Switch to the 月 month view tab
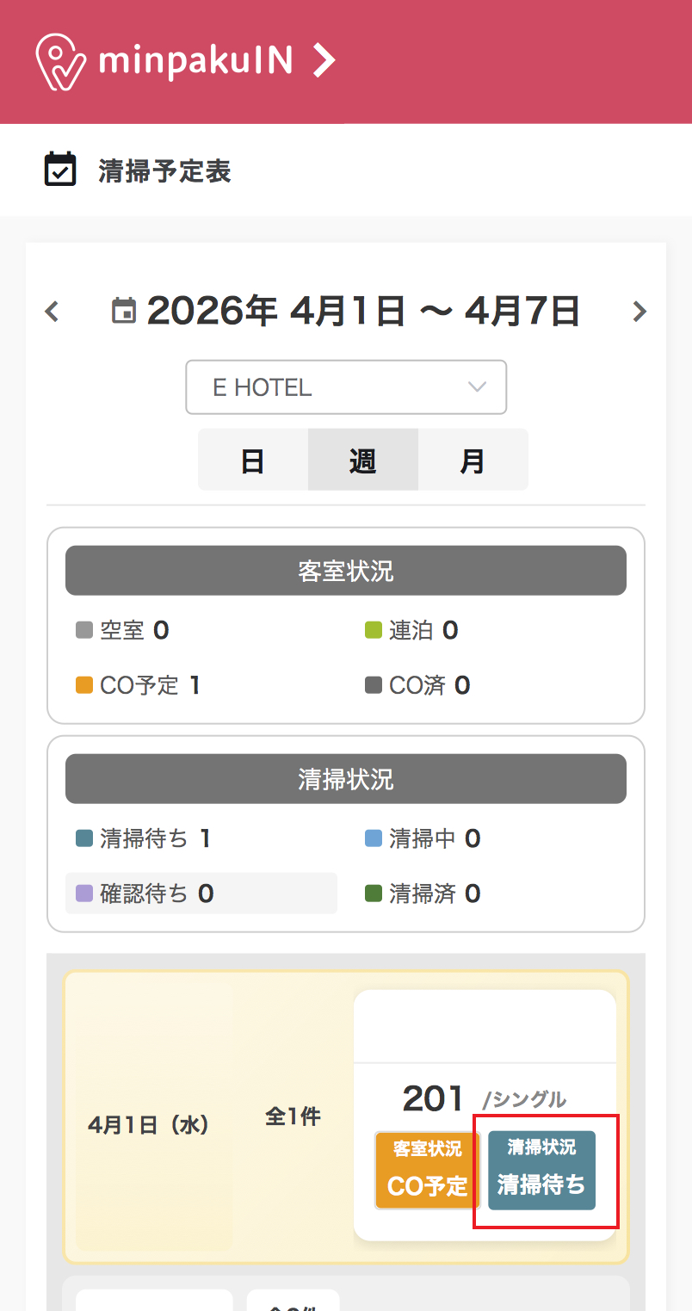 click(473, 460)
